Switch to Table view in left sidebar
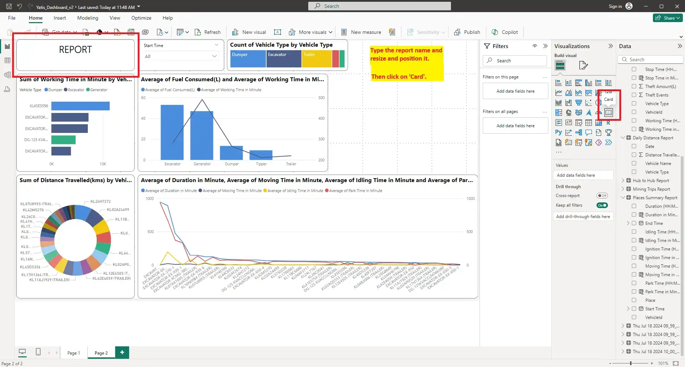This screenshot has width=685, height=367. [7, 61]
